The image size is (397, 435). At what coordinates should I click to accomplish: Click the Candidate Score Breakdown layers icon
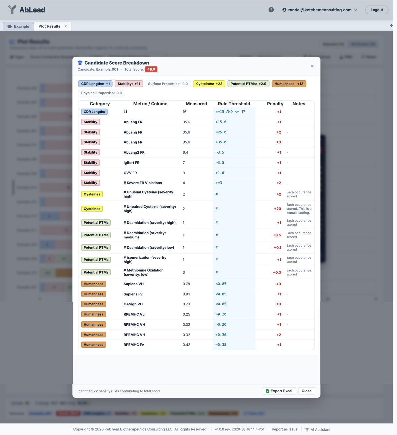tap(80, 63)
